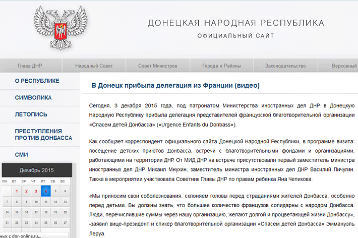Open О РЕСПУБЛИКЕ sidebar link
358x238 pixels.
(x=37, y=81)
